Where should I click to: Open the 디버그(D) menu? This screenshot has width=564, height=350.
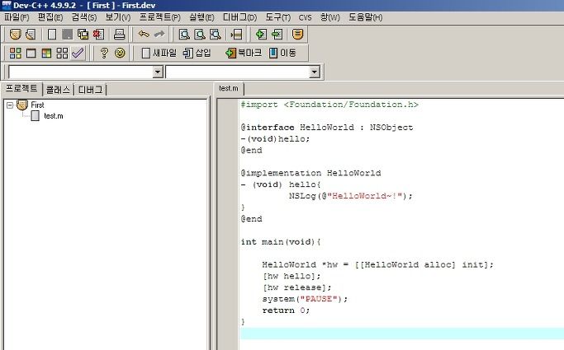point(240,17)
